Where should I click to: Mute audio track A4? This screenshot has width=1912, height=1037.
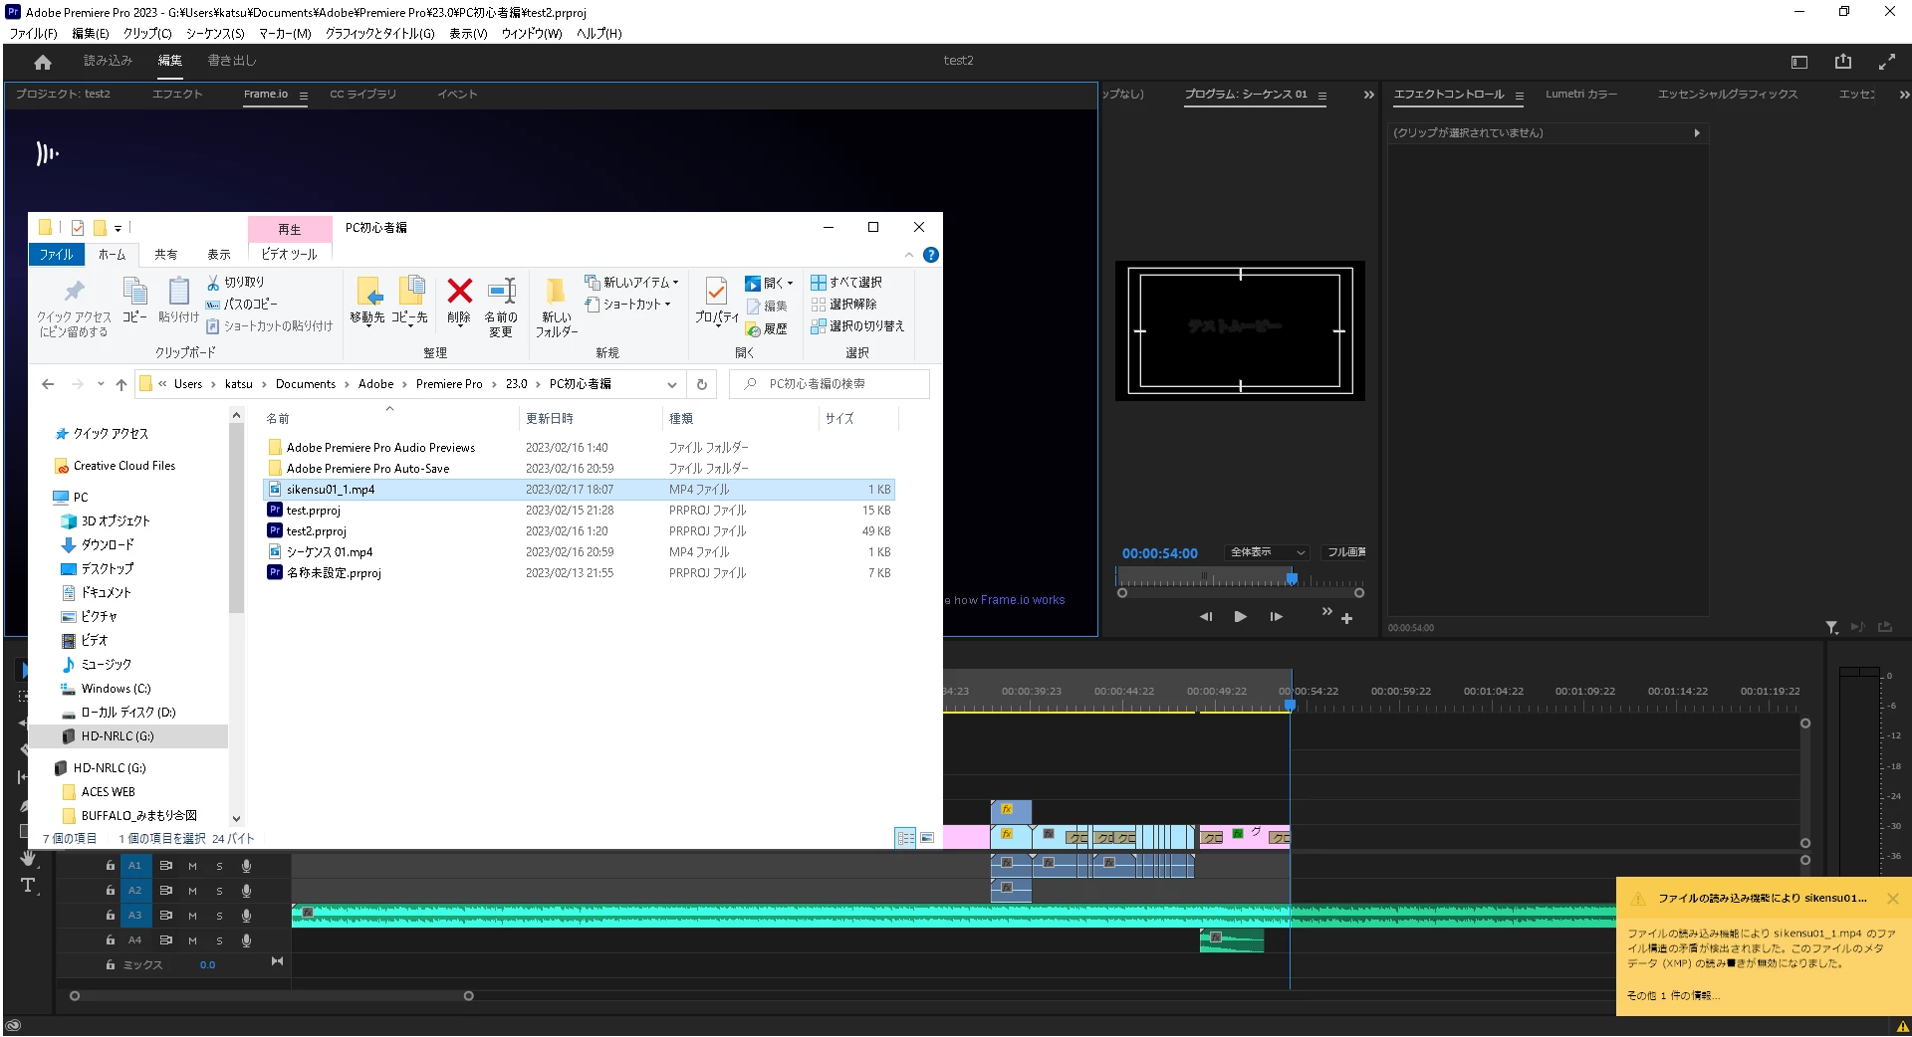tap(193, 940)
